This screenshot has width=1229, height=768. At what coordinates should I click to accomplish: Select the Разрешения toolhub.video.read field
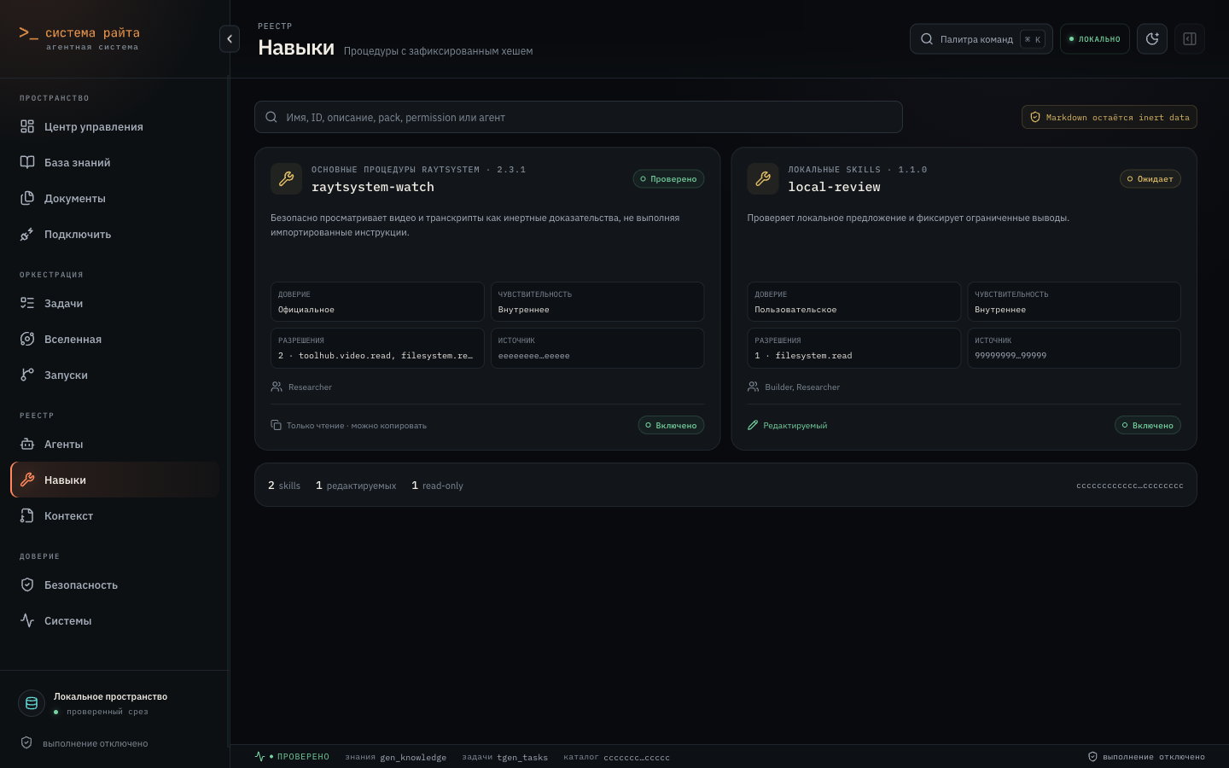[x=377, y=348]
